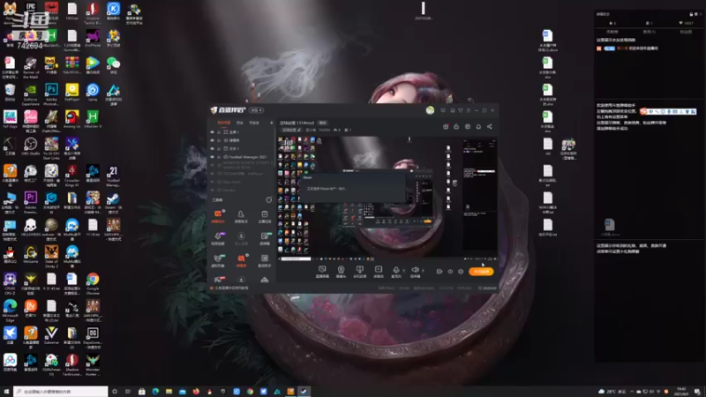
Task: Open the third tool in the toolbox's first row
Action: coord(264,216)
